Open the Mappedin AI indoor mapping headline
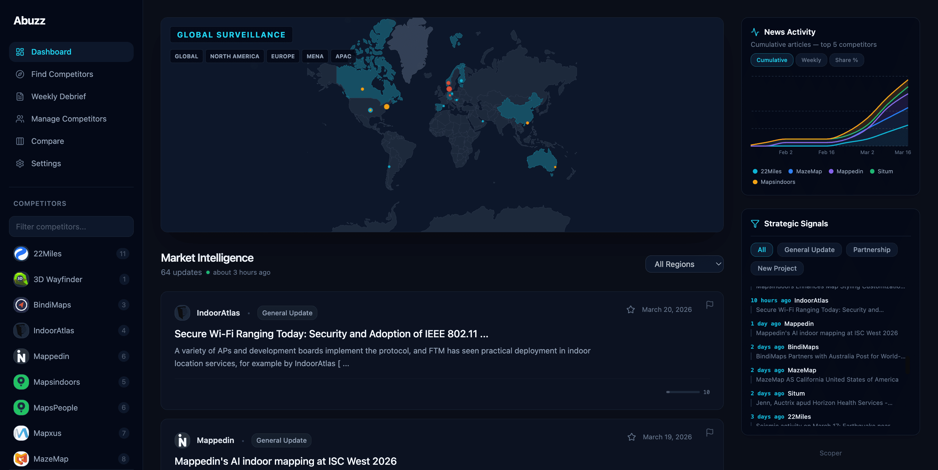Viewport: 938px width, 470px height. pyautogui.click(x=285, y=460)
